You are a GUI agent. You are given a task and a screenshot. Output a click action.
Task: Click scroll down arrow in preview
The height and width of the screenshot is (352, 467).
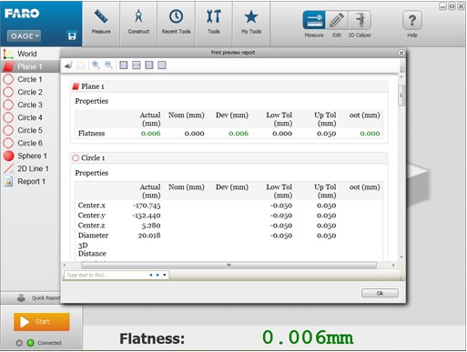401,257
